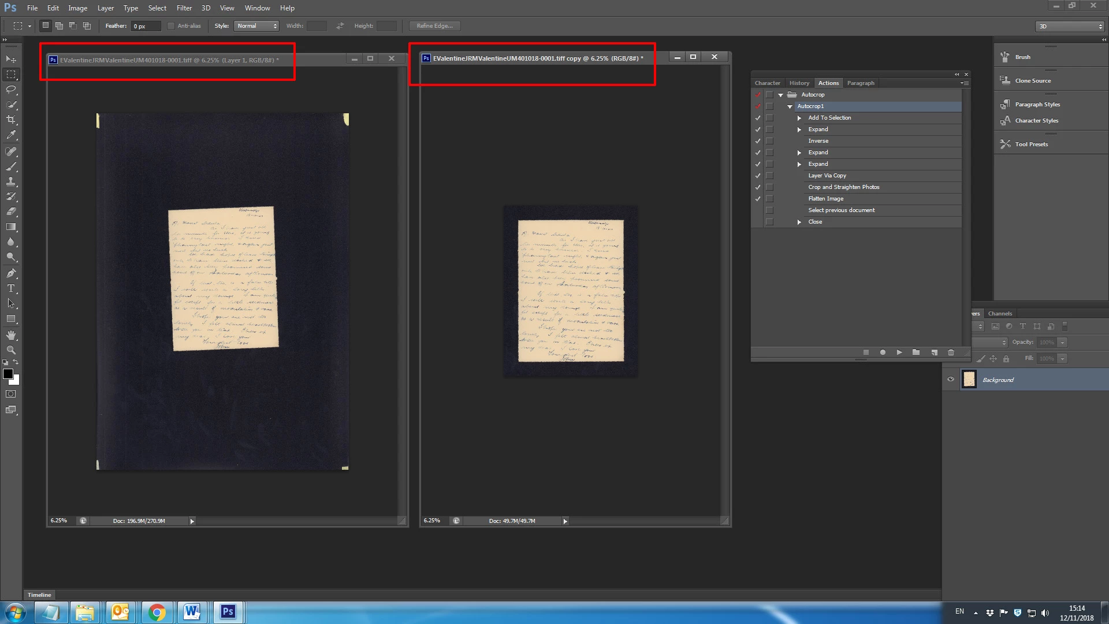Screen dimensions: 1109x624
Task: Play the selected action in Actions panel
Action: 899,352
